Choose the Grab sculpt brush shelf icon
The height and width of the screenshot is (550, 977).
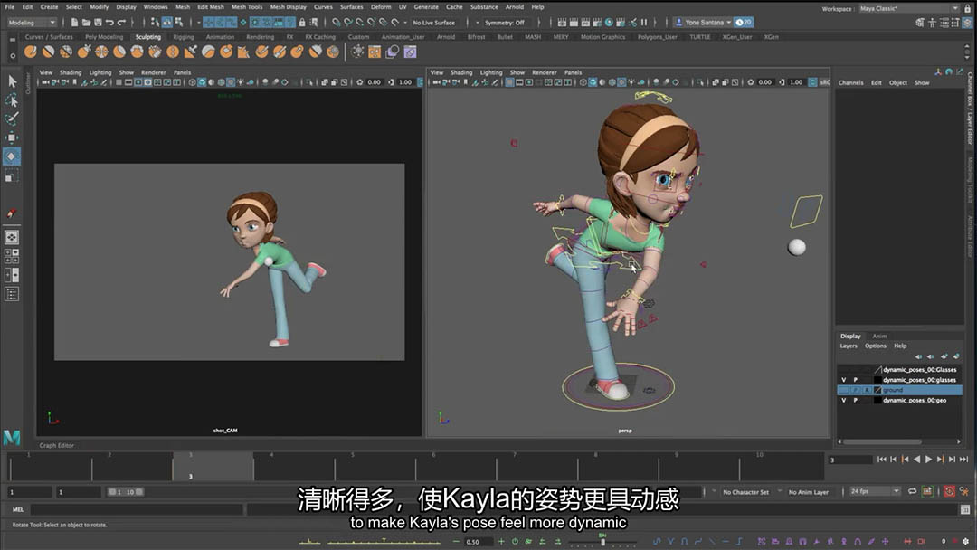[83, 52]
